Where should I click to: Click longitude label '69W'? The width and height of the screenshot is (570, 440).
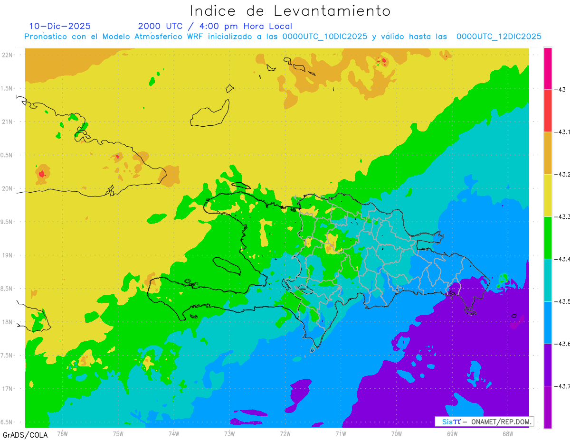point(452,434)
